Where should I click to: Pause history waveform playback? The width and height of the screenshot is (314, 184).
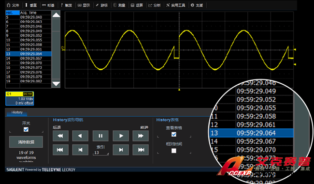point(100,136)
